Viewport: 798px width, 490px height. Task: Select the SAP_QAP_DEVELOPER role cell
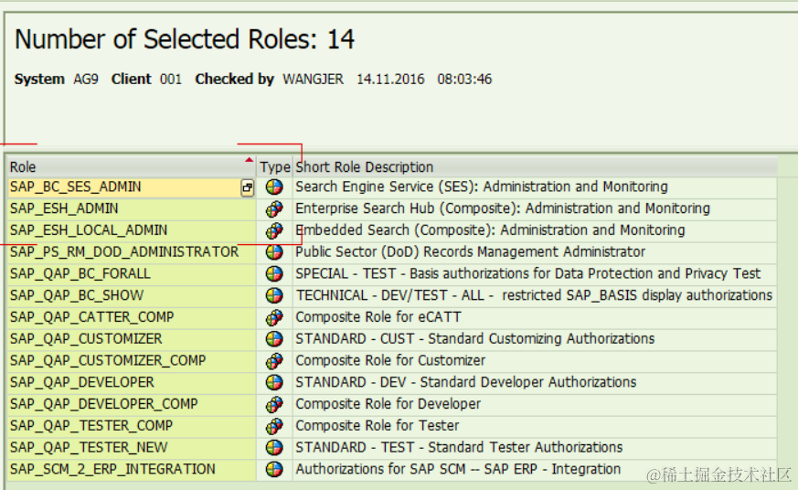coord(132,382)
